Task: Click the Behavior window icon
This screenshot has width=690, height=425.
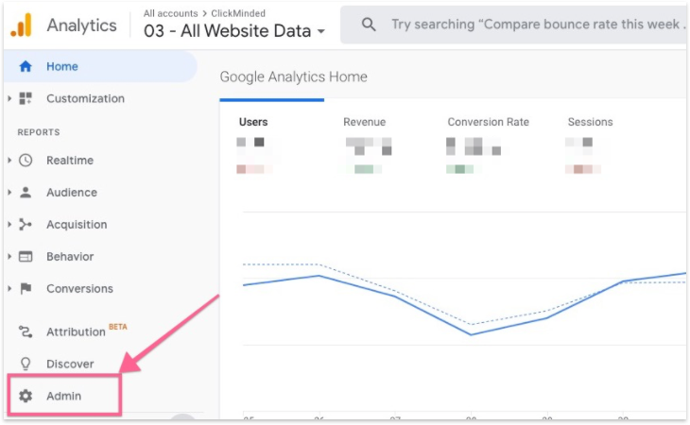Action: [x=26, y=257]
